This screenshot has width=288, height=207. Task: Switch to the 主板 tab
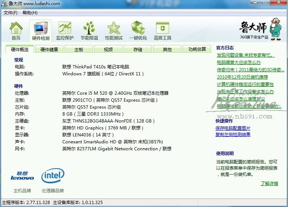(x=79, y=49)
